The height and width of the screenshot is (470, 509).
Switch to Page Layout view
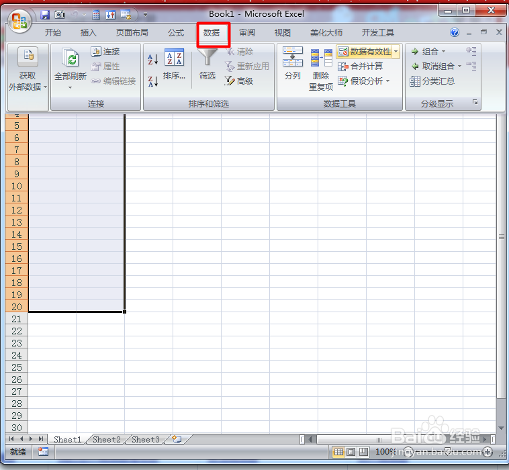click(351, 452)
